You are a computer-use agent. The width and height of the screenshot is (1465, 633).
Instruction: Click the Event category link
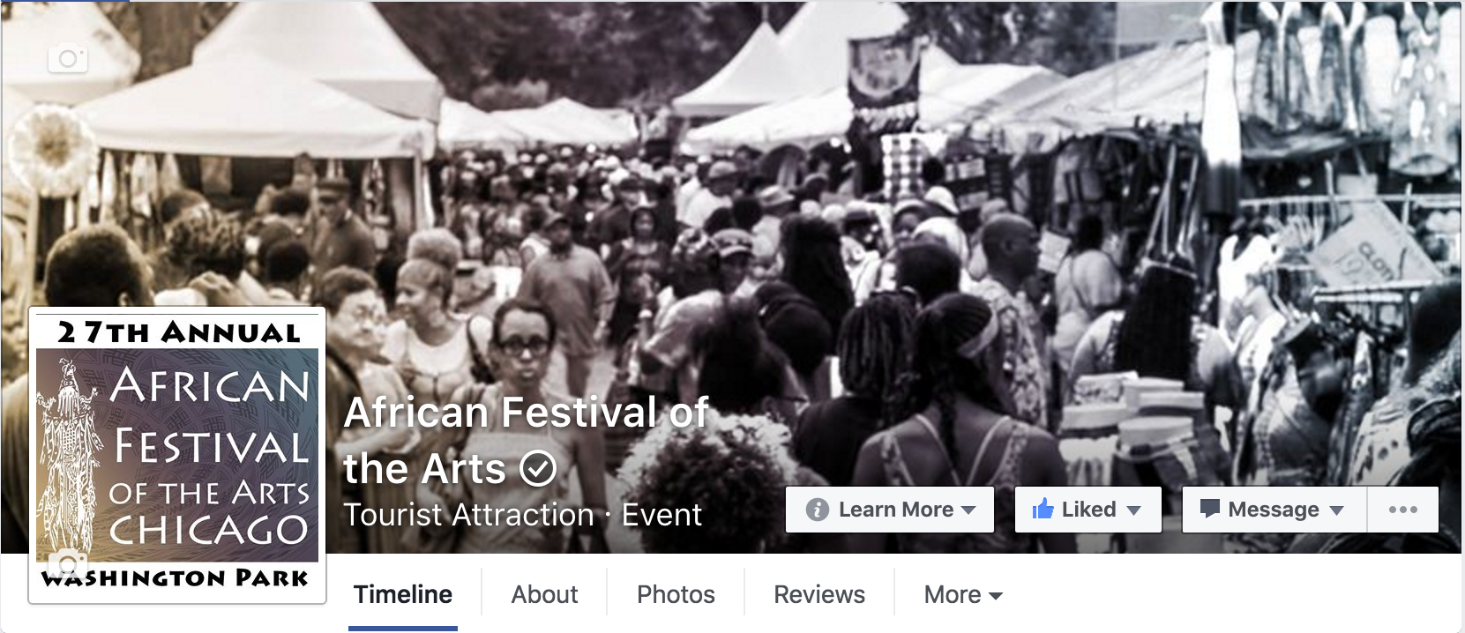pos(661,515)
